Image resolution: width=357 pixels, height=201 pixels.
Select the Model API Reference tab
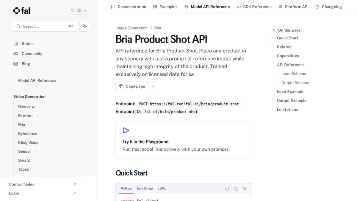(207, 7)
